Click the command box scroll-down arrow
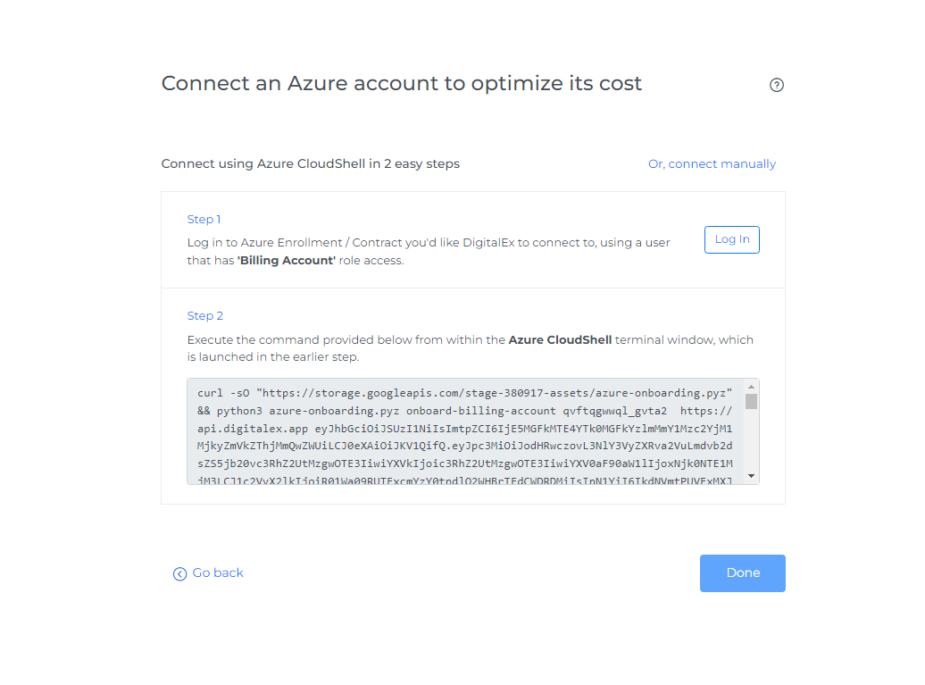Image resolution: width=925 pixels, height=685 pixels. coord(752,477)
